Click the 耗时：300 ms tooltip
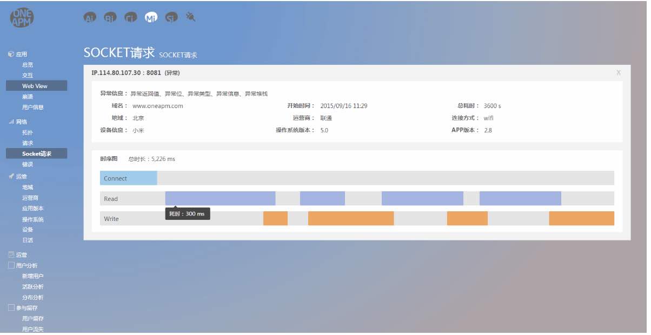This screenshot has width=651, height=335. tap(188, 214)
